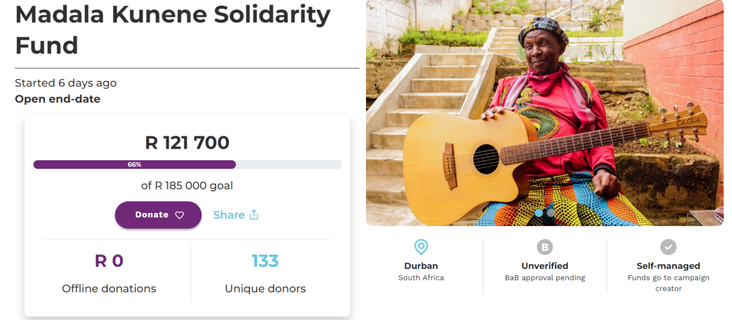This screenshot has width=732, height=320.
Task: Select the 133 unique donors count
Action: [265, 261]
